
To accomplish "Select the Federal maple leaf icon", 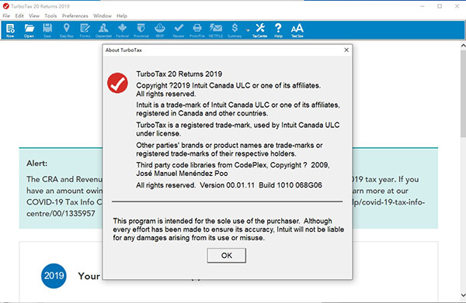I will (122, 30).
